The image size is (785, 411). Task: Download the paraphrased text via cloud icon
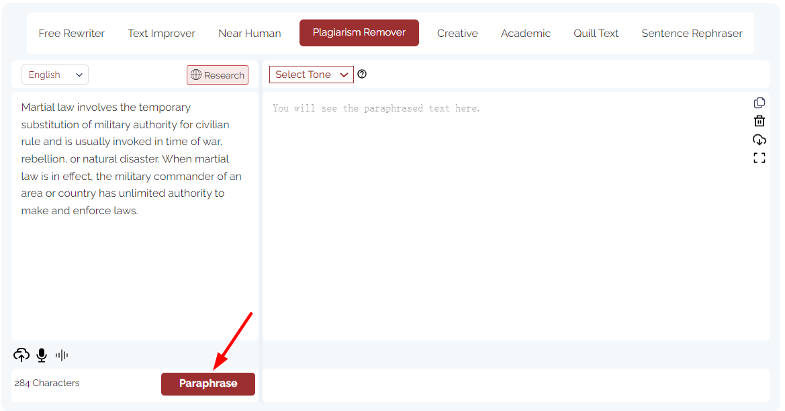[759, 140]
